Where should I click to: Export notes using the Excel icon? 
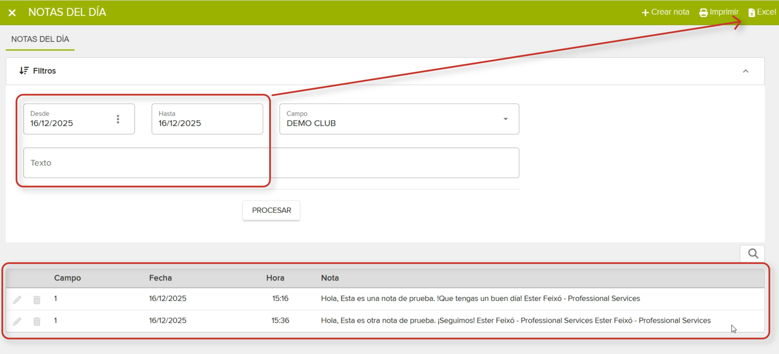point(752,12)
